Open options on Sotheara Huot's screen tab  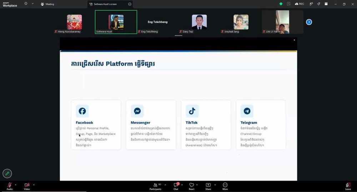click(x=130, y=4)
